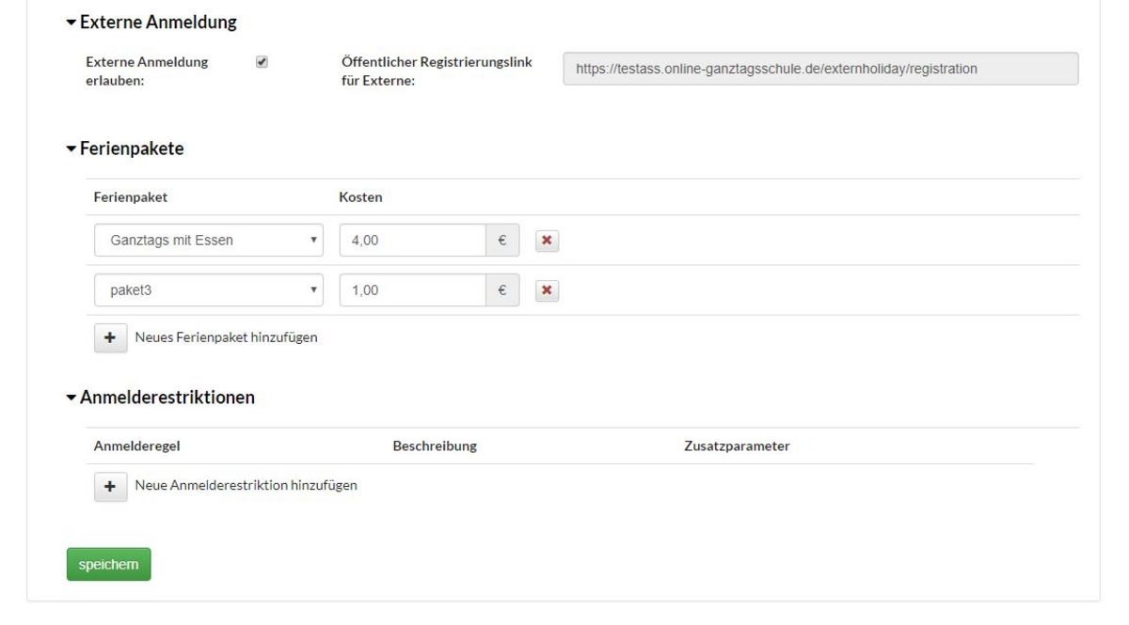This screenshot has height=625, width=1129.
Task: Click the public registration link field
Action: point(819,69)
